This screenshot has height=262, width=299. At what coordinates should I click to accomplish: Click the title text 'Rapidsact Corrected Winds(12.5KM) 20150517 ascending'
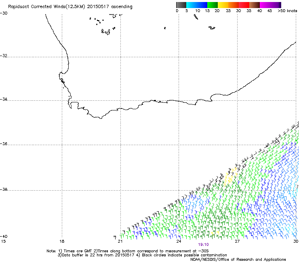click(x=70, y=7)
